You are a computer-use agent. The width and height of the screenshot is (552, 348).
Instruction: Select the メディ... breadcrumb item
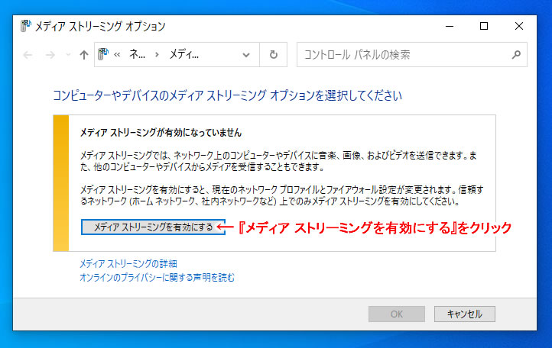tap(183, 55)
